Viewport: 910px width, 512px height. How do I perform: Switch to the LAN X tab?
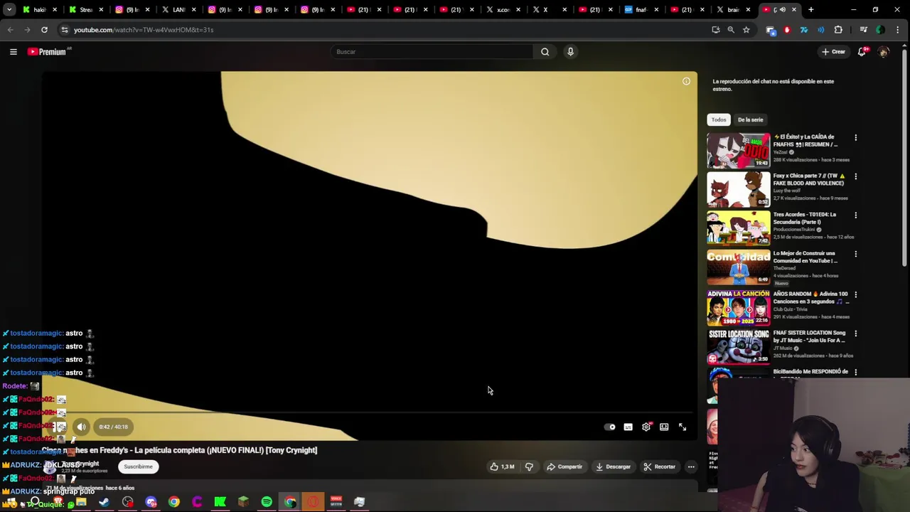tap(178, 10)
